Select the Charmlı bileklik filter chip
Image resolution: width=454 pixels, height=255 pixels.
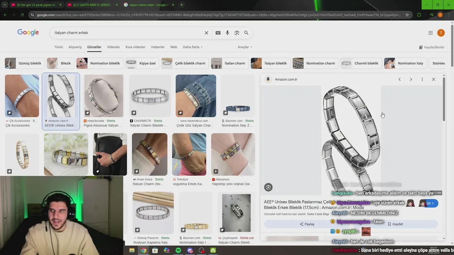click(x=361, y=63)
